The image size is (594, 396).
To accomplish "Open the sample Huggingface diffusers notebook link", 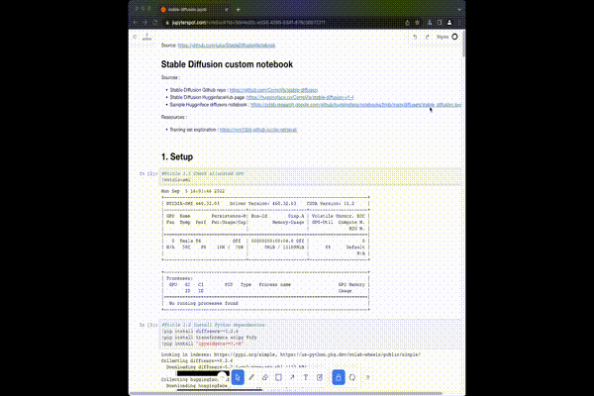I will (355, 105).
